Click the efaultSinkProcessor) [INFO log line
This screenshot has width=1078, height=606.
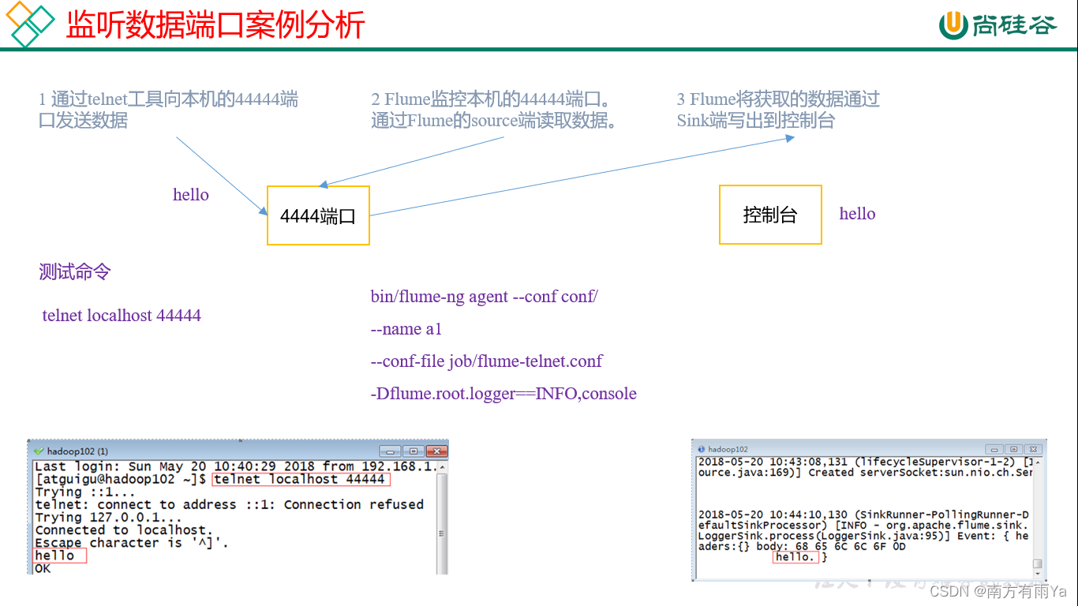point(863,525)
